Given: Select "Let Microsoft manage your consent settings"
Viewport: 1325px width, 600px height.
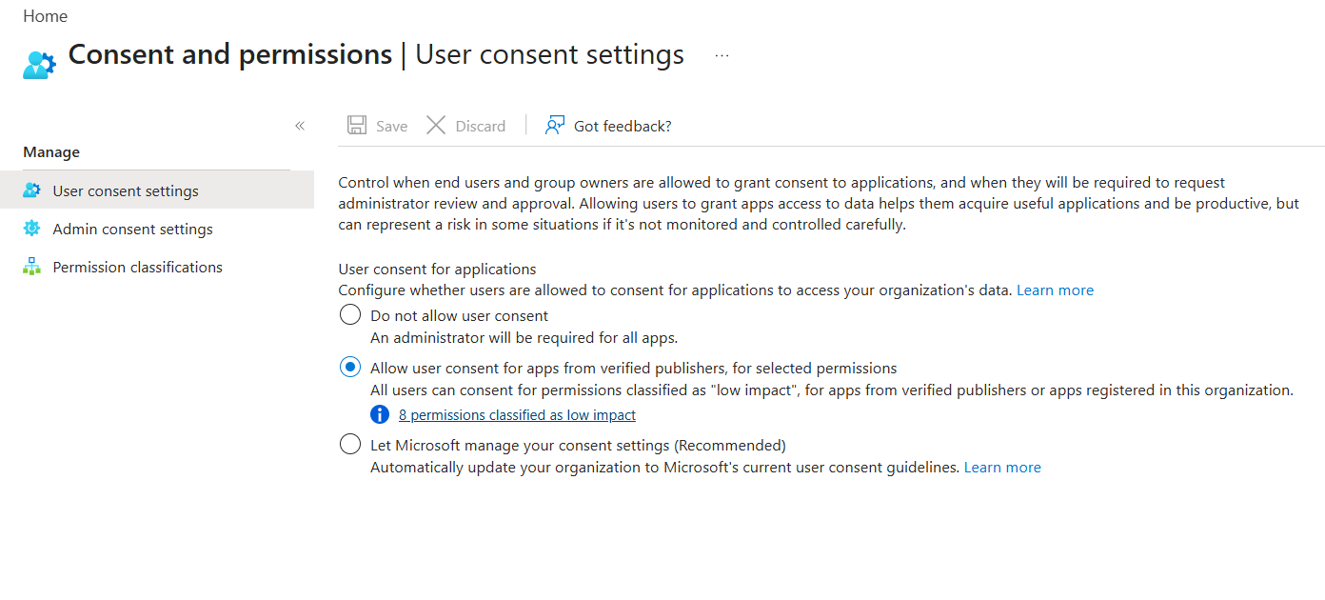Looking at the screenshot, I should tap(349, 443).
